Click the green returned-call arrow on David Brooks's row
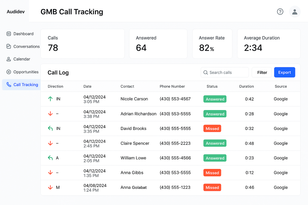Screen dimensions: 308x205 coord(50,128)
